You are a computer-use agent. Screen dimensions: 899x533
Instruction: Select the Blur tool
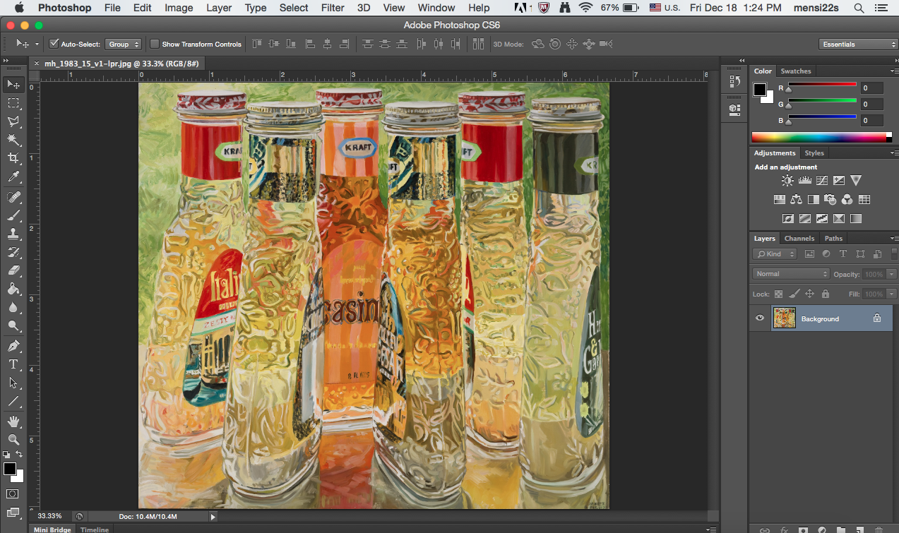[13, 307]
